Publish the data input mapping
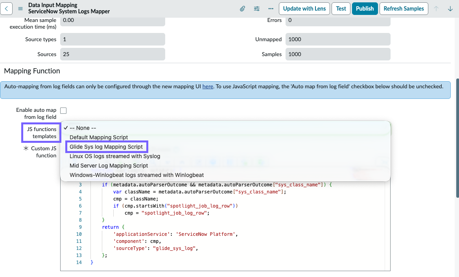 [365, 9]
